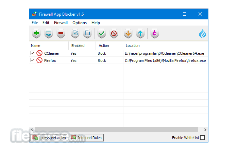Open the Edit menu

coord(46,23)
